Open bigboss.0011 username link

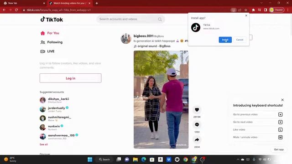click(x=143, y=36)
